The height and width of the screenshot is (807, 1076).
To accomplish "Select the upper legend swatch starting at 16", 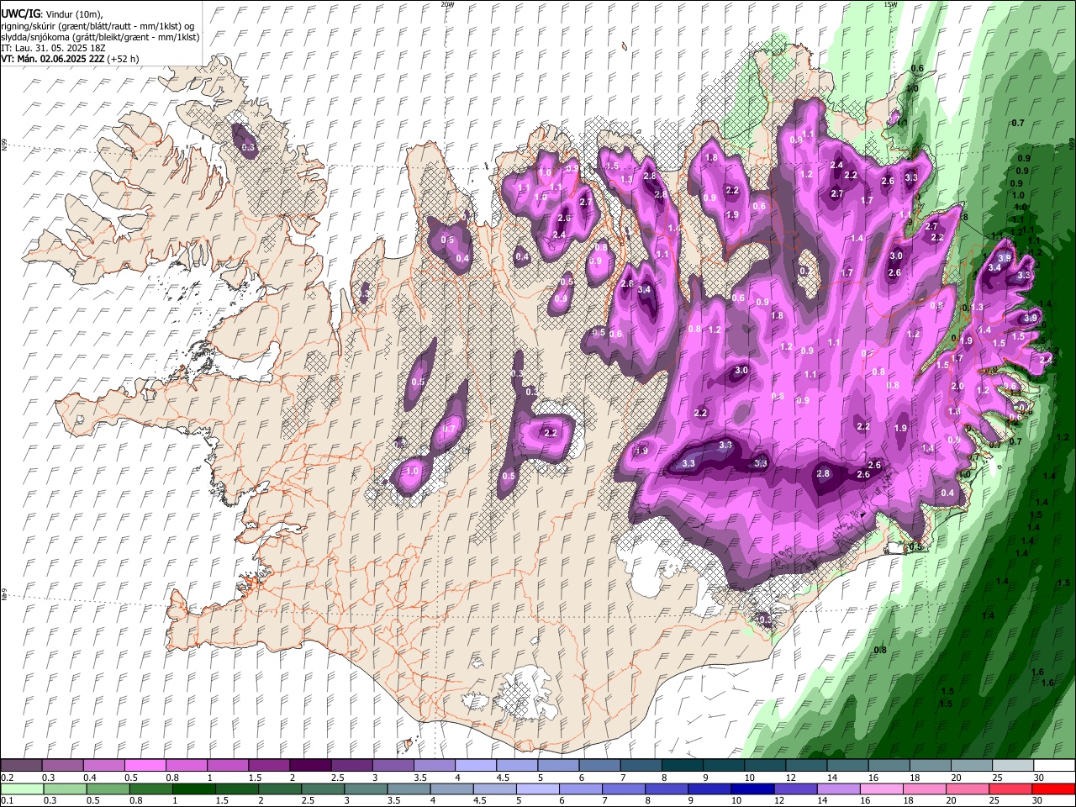I will (889, 766).
